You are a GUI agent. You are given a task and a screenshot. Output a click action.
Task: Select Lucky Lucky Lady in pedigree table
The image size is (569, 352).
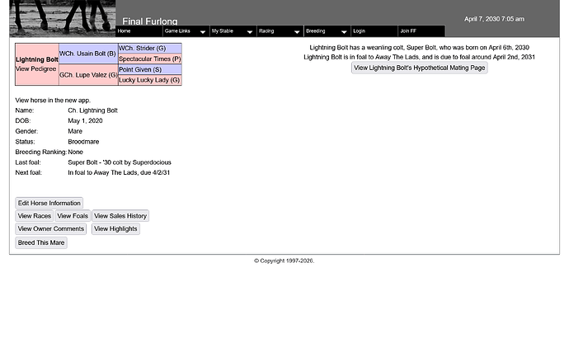[149, 80]
